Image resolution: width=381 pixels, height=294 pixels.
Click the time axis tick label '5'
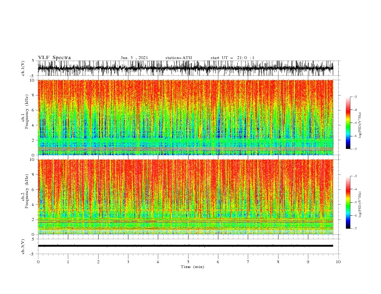[x=188, y=262]
